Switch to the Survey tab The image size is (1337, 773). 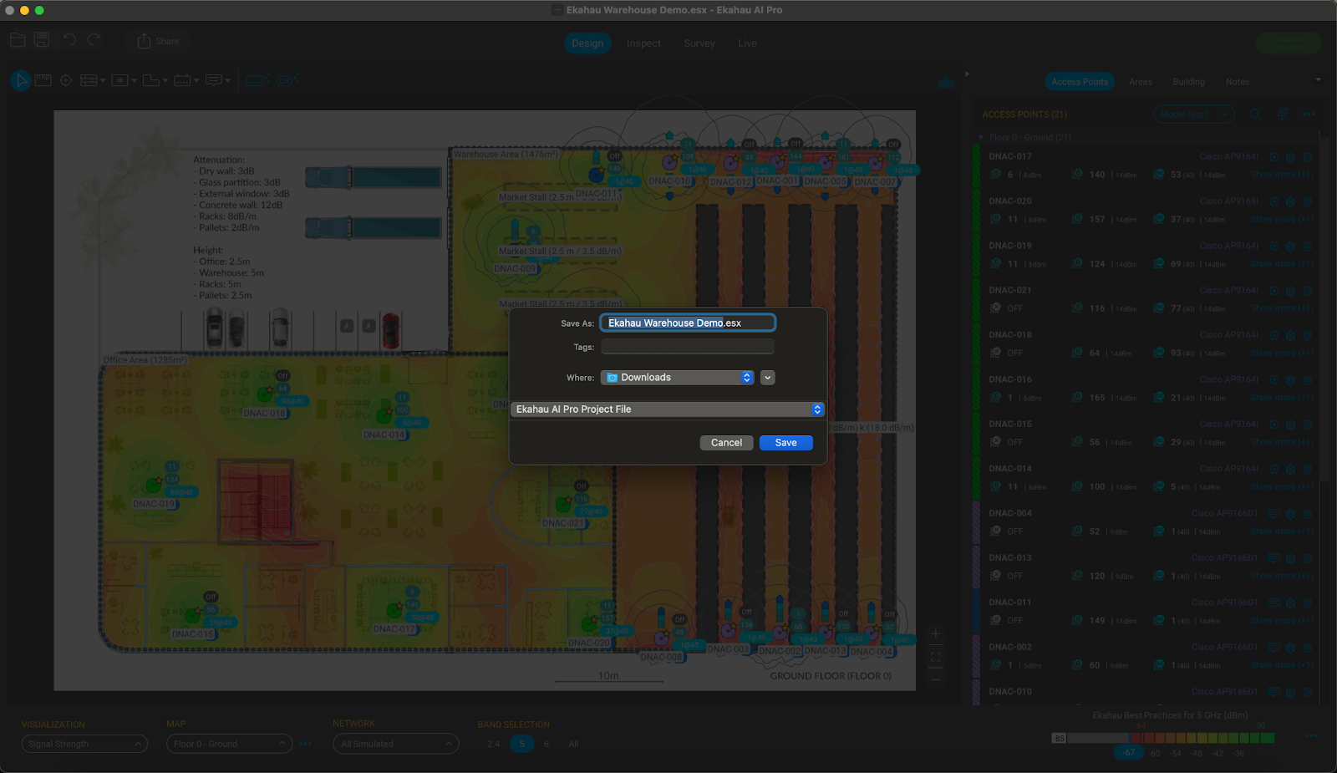(x=699, y=43)
